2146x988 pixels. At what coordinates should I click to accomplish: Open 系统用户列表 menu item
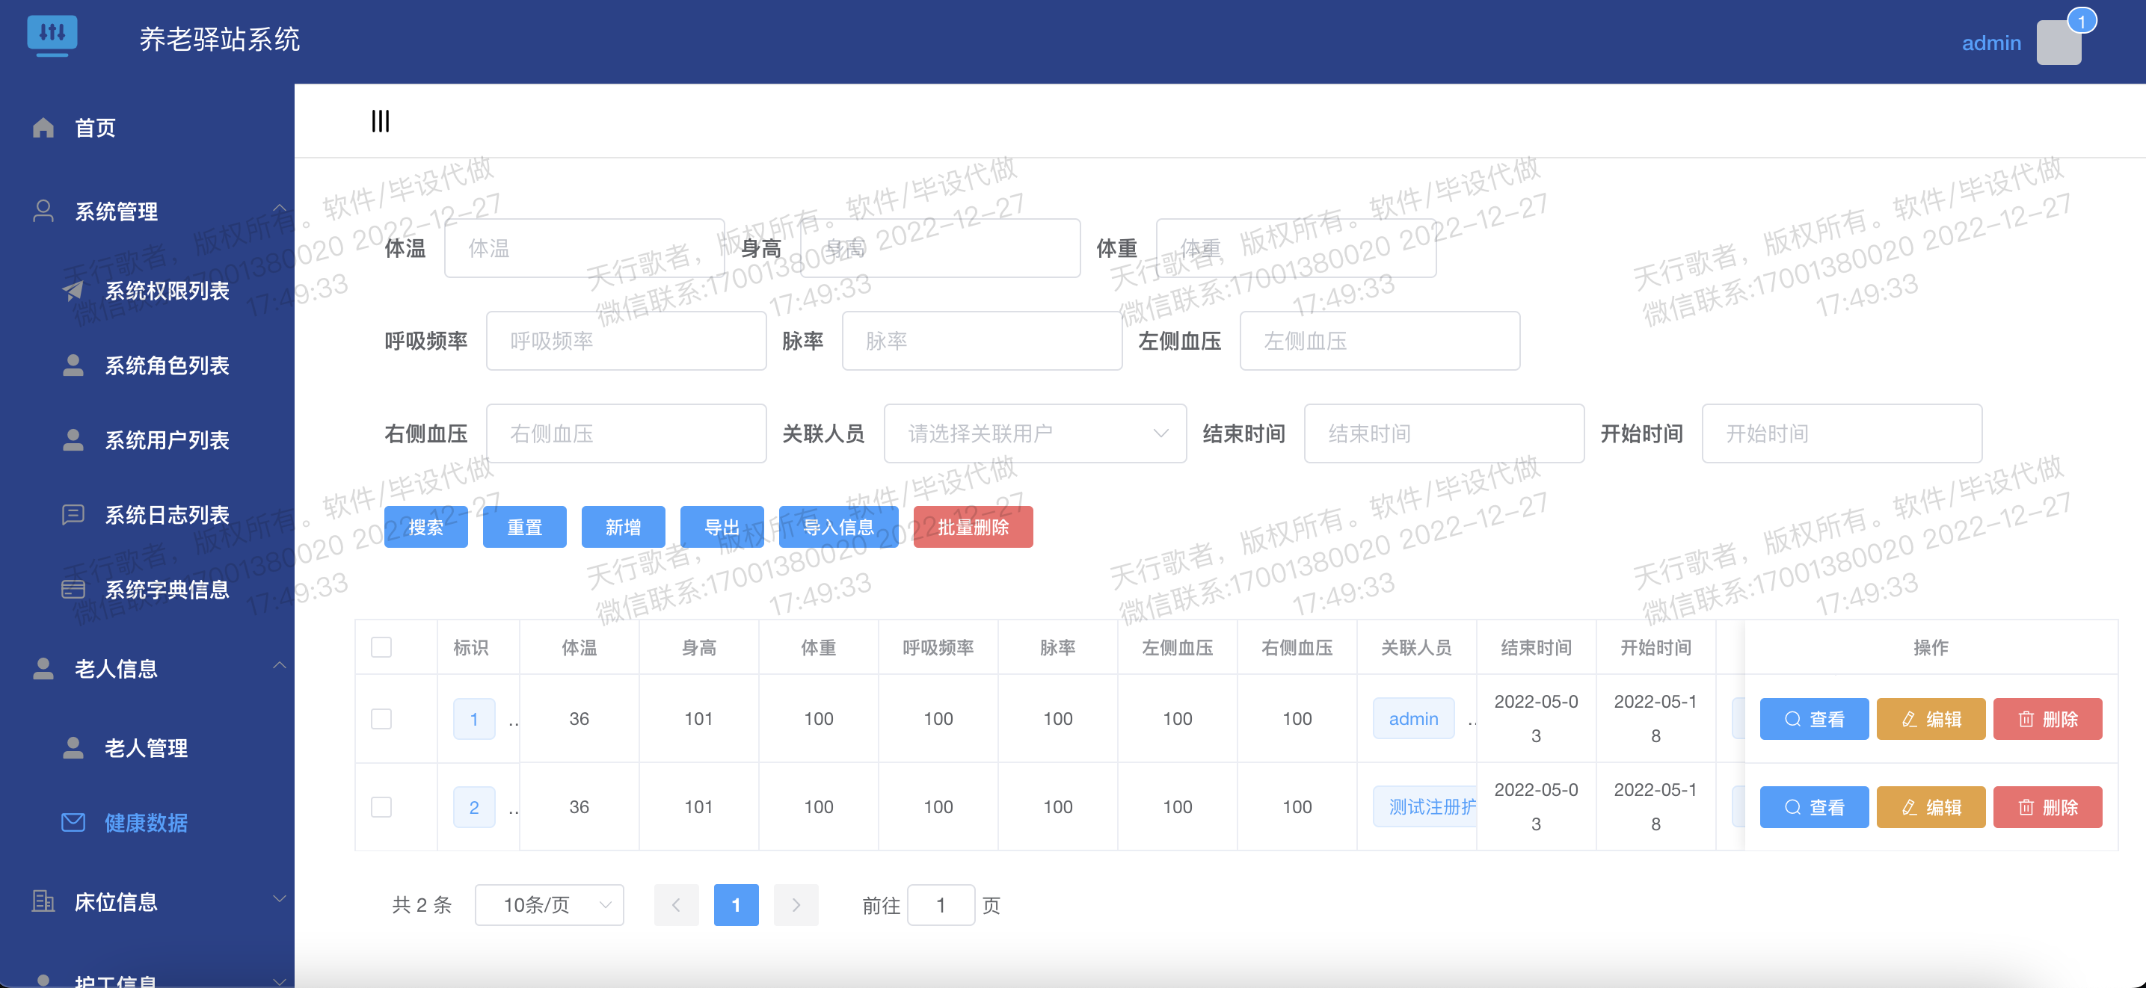click(x=167, y=439)
